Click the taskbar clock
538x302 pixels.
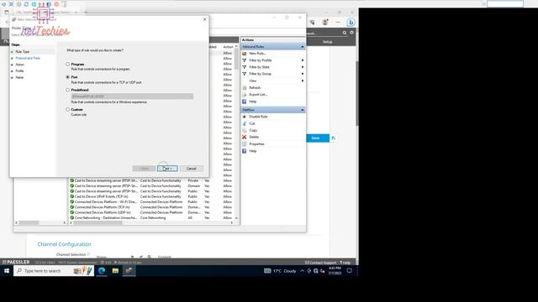[335, 271]
